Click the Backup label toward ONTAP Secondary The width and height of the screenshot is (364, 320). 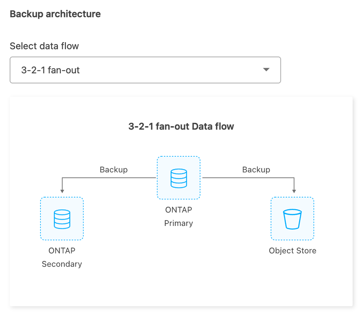click(x=114, y=170)
